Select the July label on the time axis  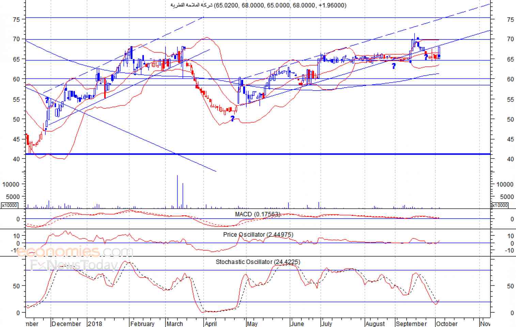pyautogui.click(x=327, y=324)
